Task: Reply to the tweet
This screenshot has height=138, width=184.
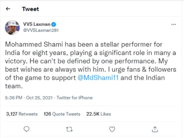Action: tap(27, 128)
